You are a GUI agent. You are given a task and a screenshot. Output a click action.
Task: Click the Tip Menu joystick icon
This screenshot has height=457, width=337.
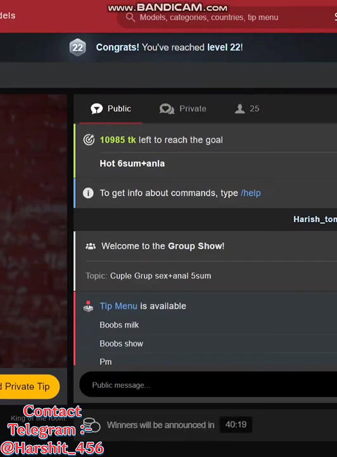(x=89, y=307)
